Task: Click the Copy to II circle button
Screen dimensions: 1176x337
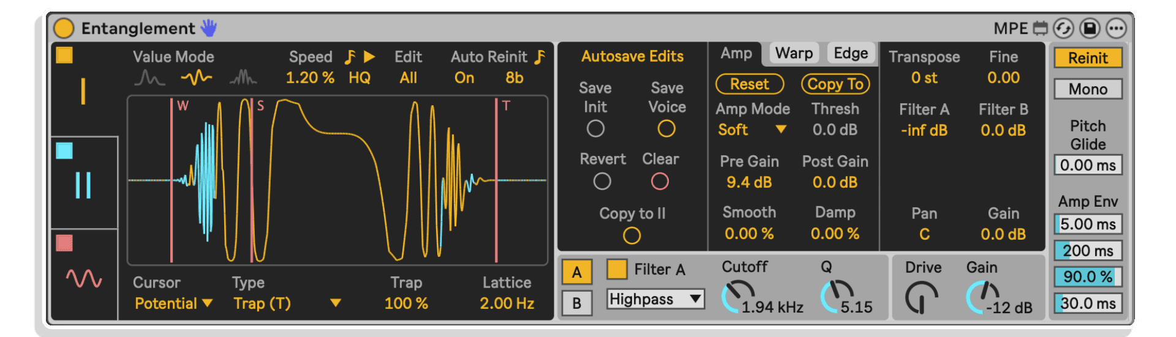Action: pos(631,235)
